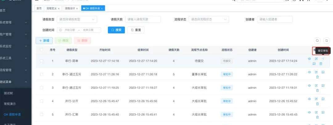
Task: Open OA 请假申请 in the sidebar
Action: 16,115
